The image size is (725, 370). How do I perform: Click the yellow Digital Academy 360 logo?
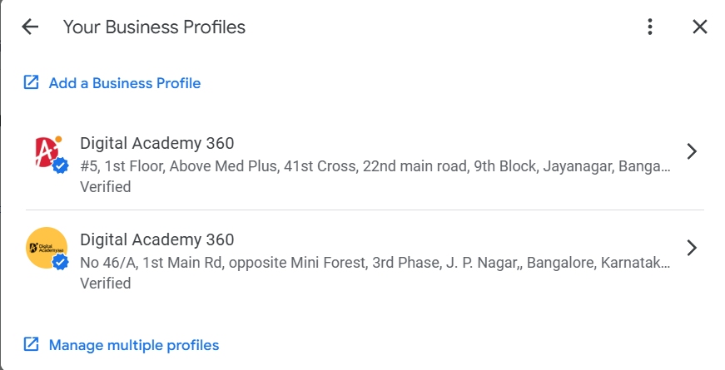pos(47,248)
